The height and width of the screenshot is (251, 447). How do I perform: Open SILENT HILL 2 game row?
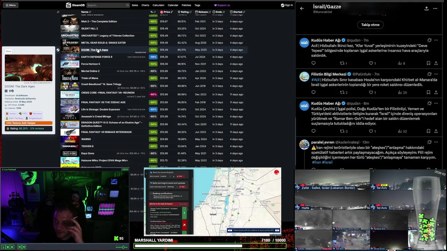154,29
